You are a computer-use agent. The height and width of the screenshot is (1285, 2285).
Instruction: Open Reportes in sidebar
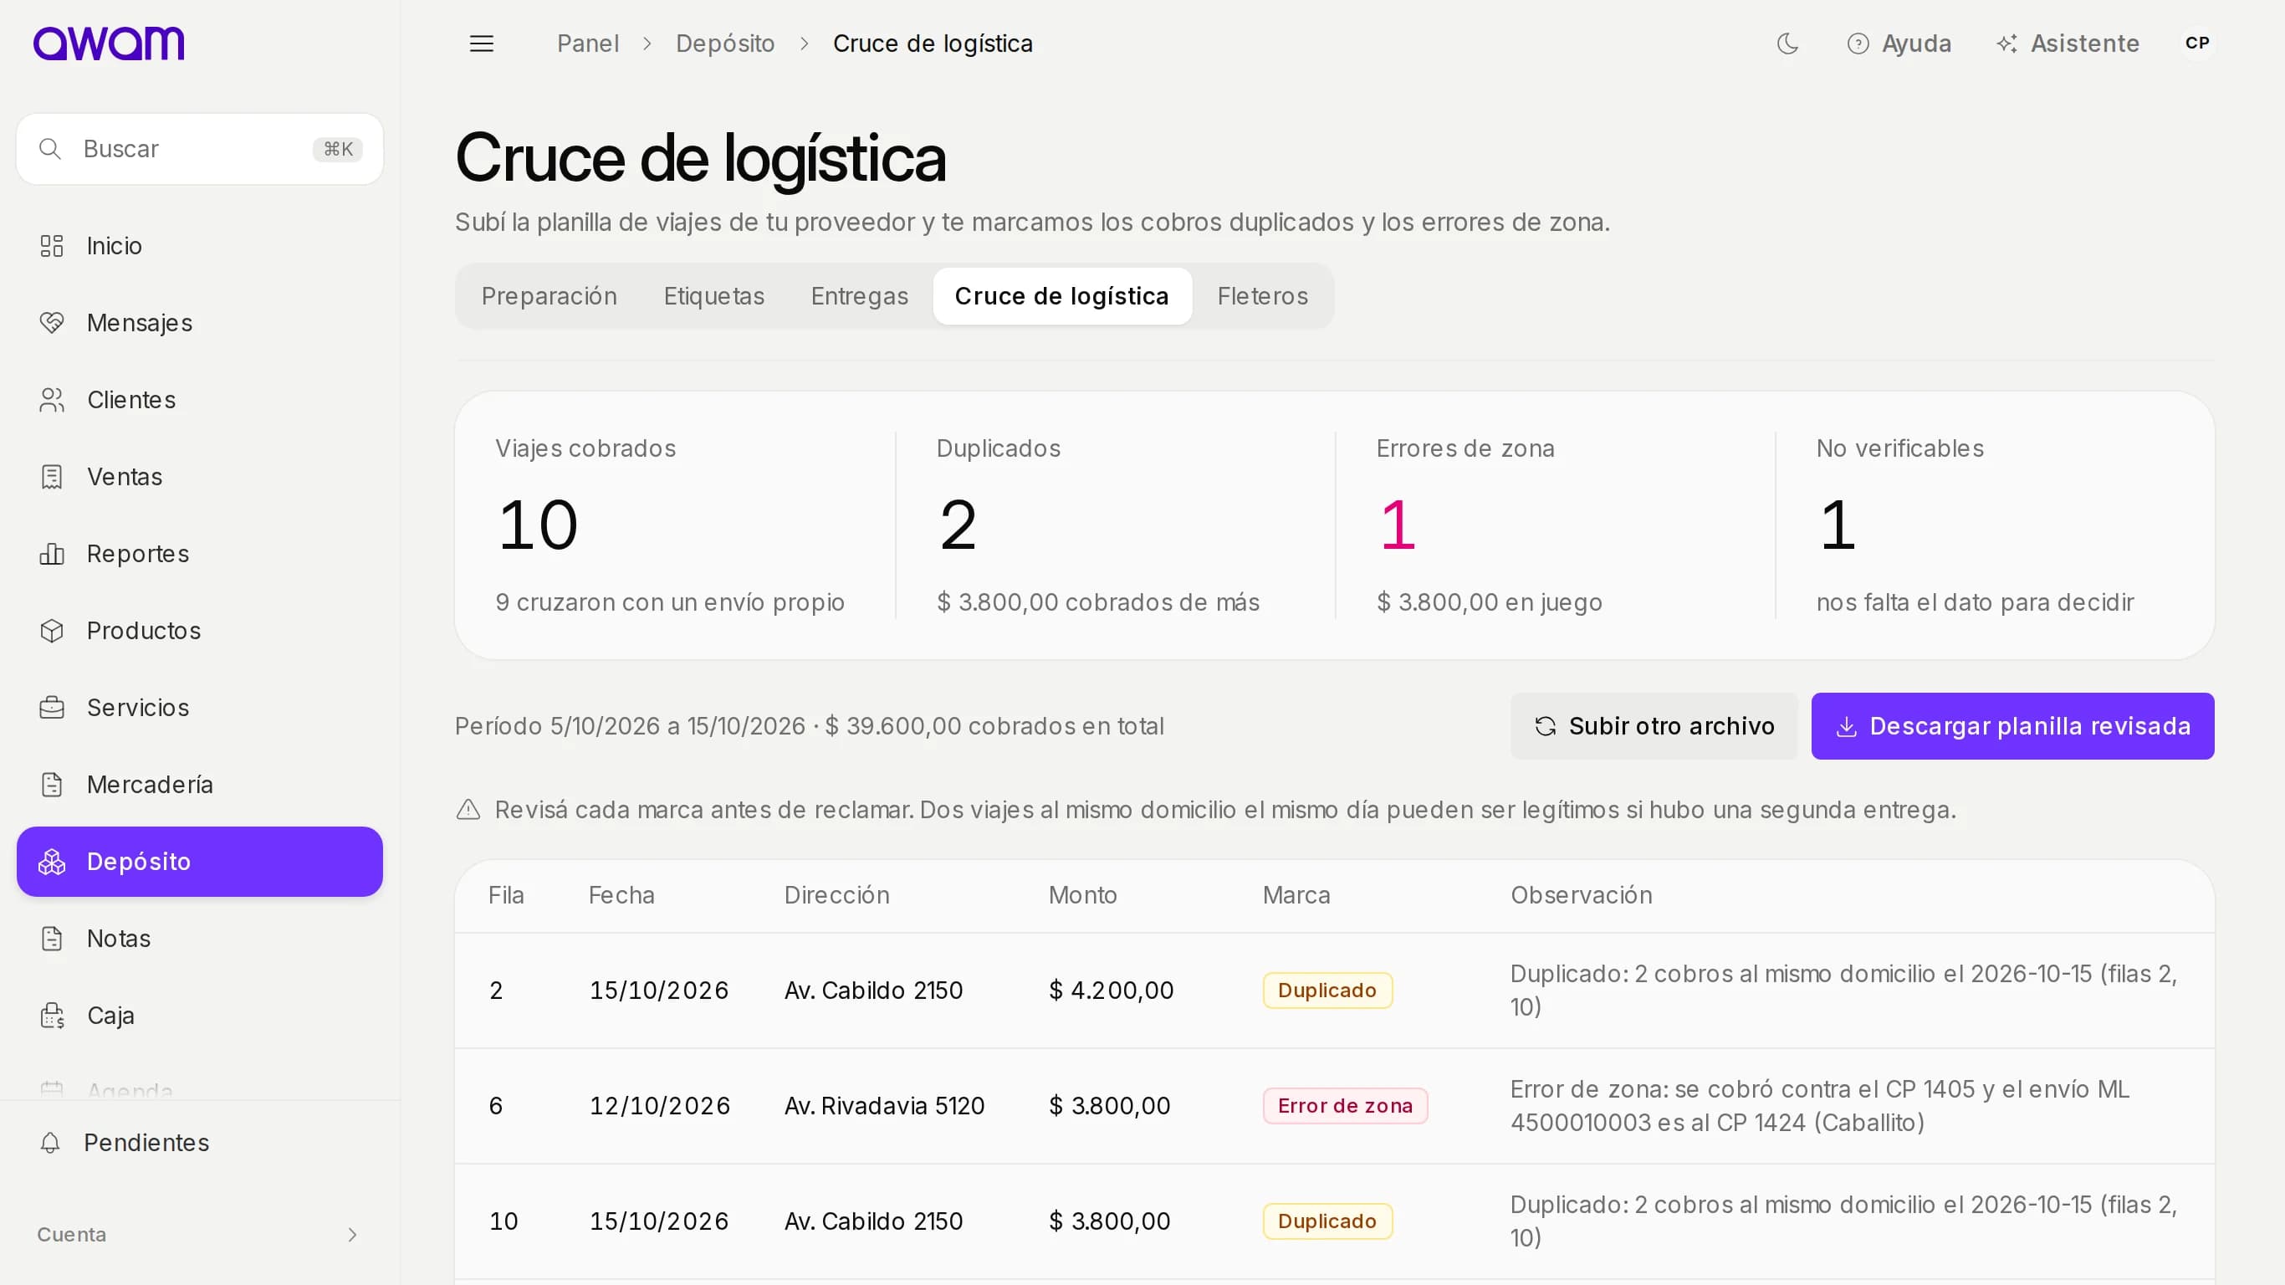click(200, 554)
